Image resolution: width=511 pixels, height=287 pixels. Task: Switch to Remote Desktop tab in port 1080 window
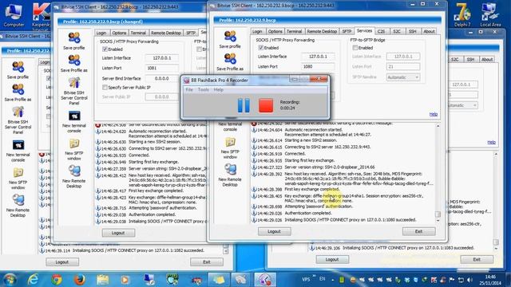[322, 31]
